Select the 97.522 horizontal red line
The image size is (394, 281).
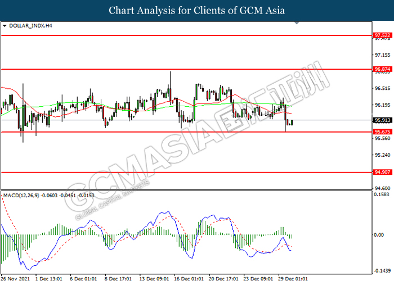click(x=186, y=35)
